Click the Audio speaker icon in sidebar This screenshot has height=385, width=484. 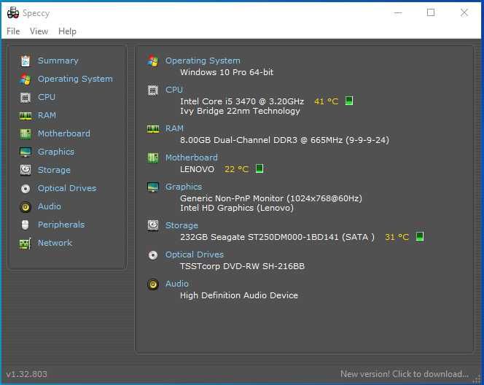click(x=26, y=206)
